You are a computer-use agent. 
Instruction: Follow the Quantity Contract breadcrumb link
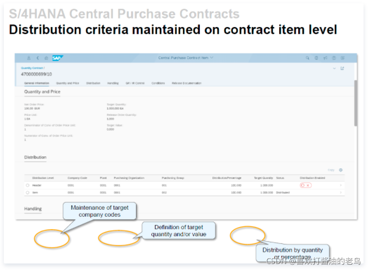tap(32, 68)
